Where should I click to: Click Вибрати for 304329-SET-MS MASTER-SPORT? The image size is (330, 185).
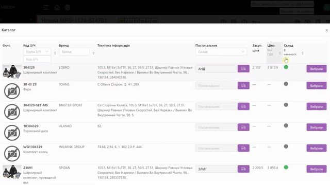click(x=317, y=106)
